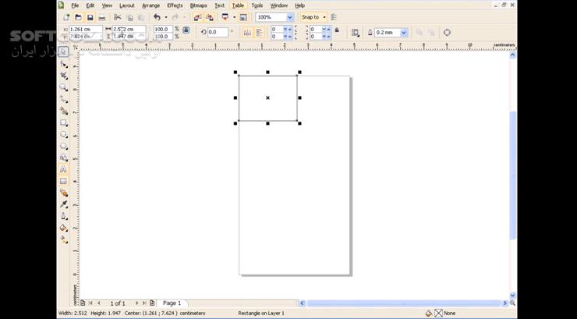Save the document with floppy disk icon
This screenshot has height=319, width=577.
pos(90,17)
